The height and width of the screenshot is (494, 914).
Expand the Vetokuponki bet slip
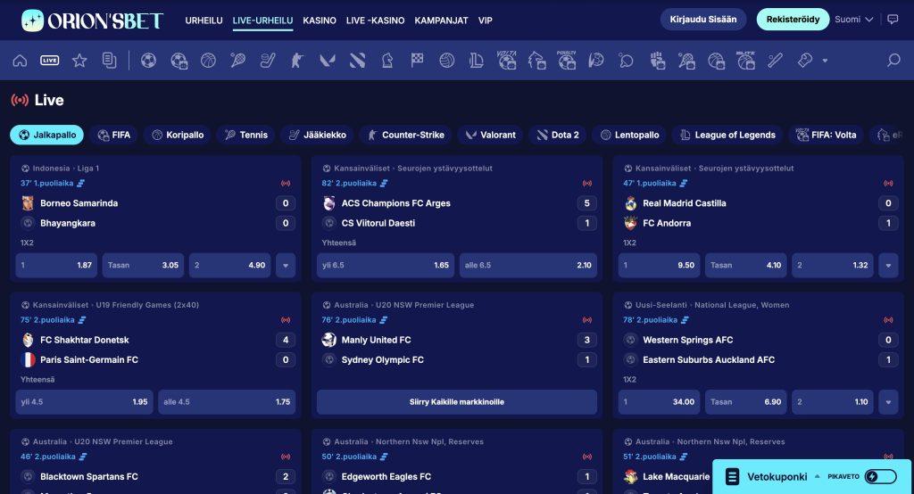818,476
